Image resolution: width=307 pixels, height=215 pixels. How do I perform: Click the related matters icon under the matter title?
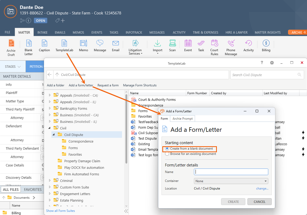pyautogui.click(x=22, y=20)
